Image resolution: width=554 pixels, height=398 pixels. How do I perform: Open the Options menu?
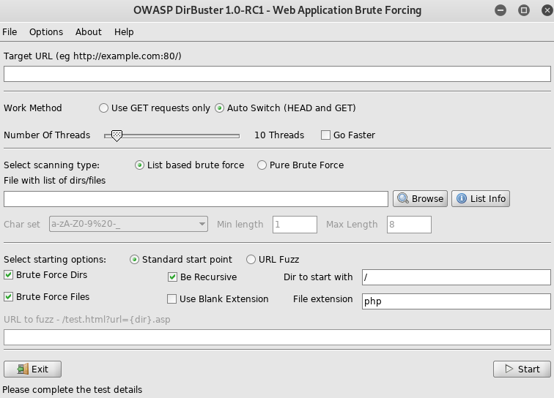click(46, 31)
